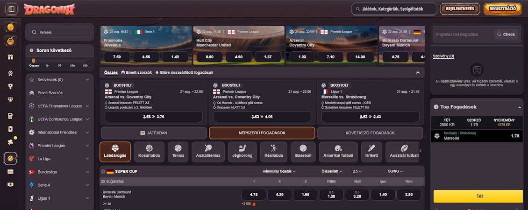528x210 pixels.
Task: Focus Foglalási kód megadása input
Action: point(464,35)
